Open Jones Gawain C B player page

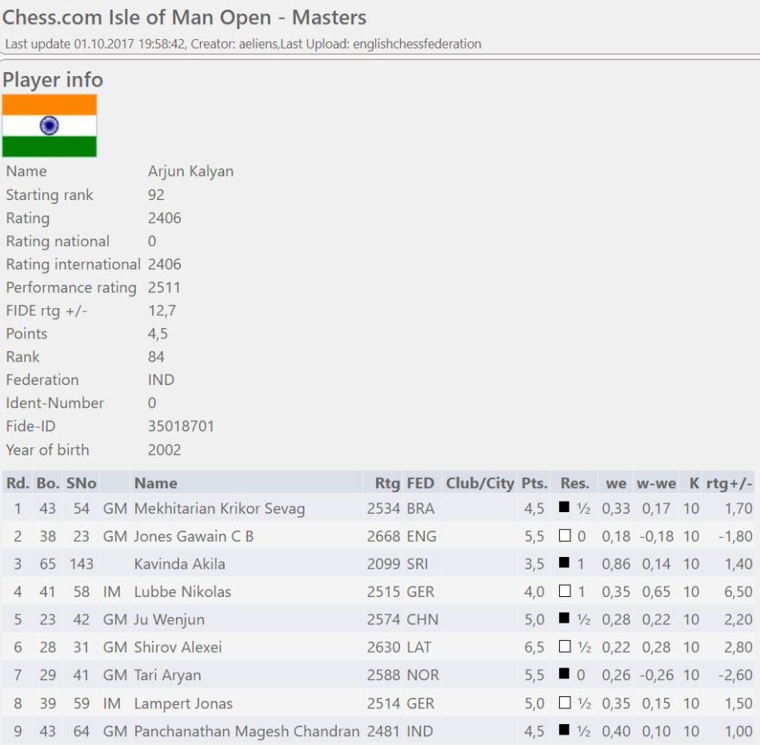pyautogui.click(x=194, y=536)
